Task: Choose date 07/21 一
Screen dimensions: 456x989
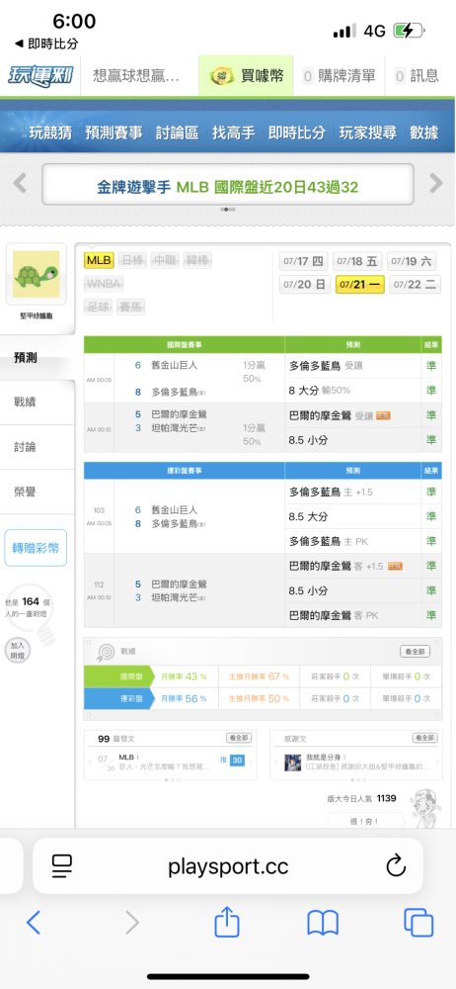Action: point(360,285)
